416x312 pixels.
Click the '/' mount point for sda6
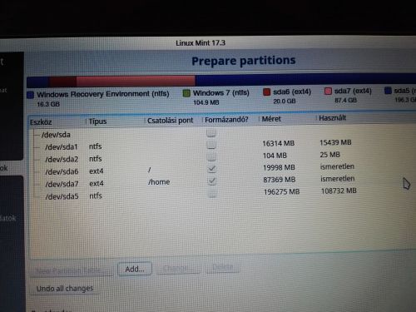point(150,170)
